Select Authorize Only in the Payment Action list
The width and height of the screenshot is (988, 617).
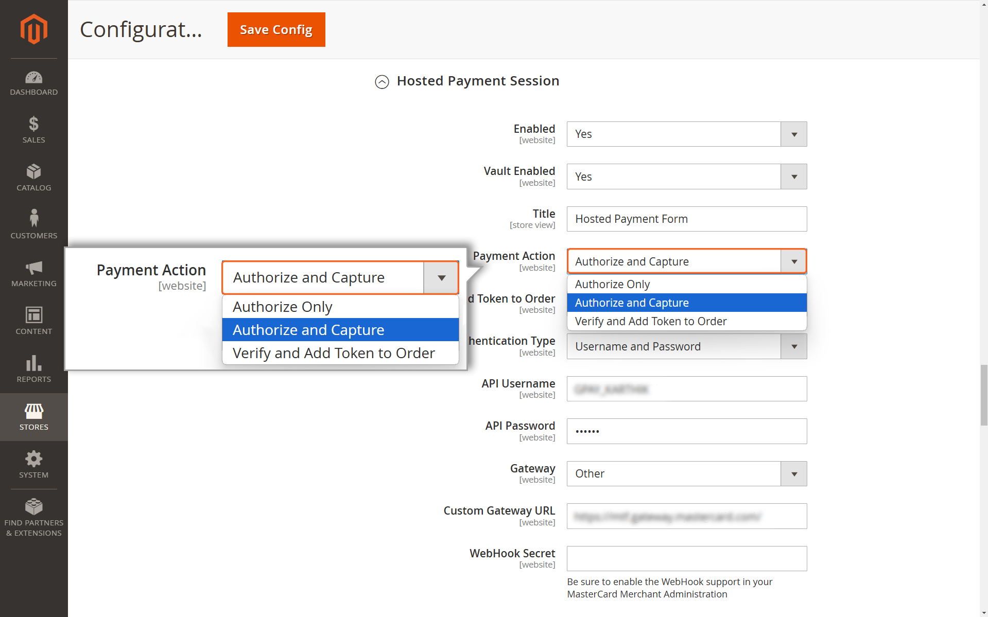coord(686,284)
